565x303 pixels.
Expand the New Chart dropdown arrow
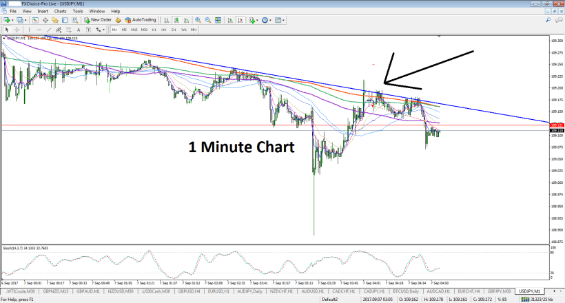coord(12,20)
